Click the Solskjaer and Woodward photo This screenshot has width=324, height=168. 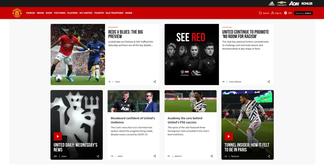(x=133, y=101)
